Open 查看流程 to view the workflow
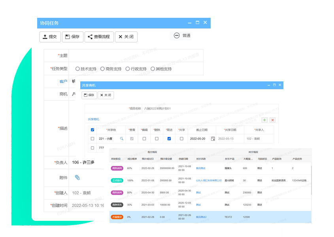The height and width of the screenshot is (237, 334). pos(99,37)
